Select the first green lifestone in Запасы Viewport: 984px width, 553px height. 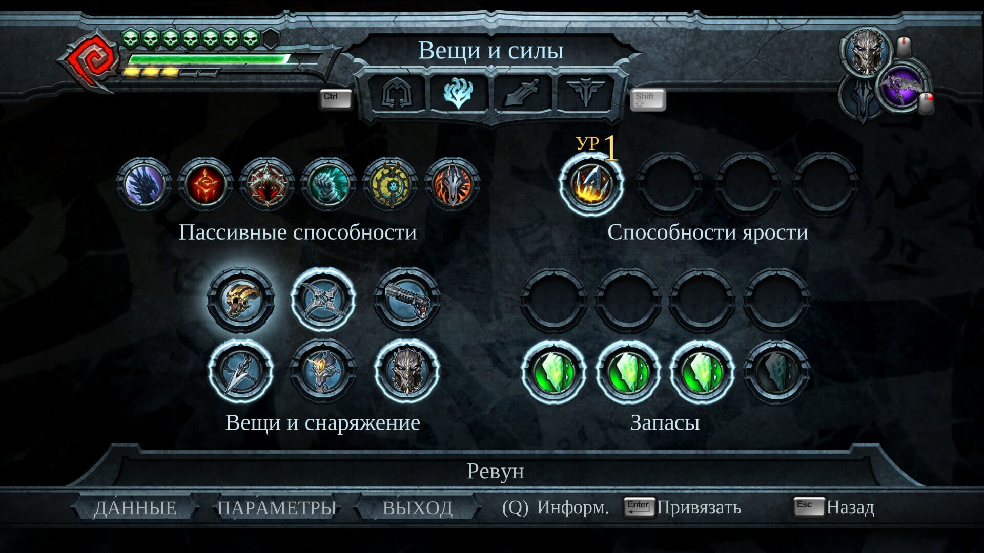coord(554,372)
